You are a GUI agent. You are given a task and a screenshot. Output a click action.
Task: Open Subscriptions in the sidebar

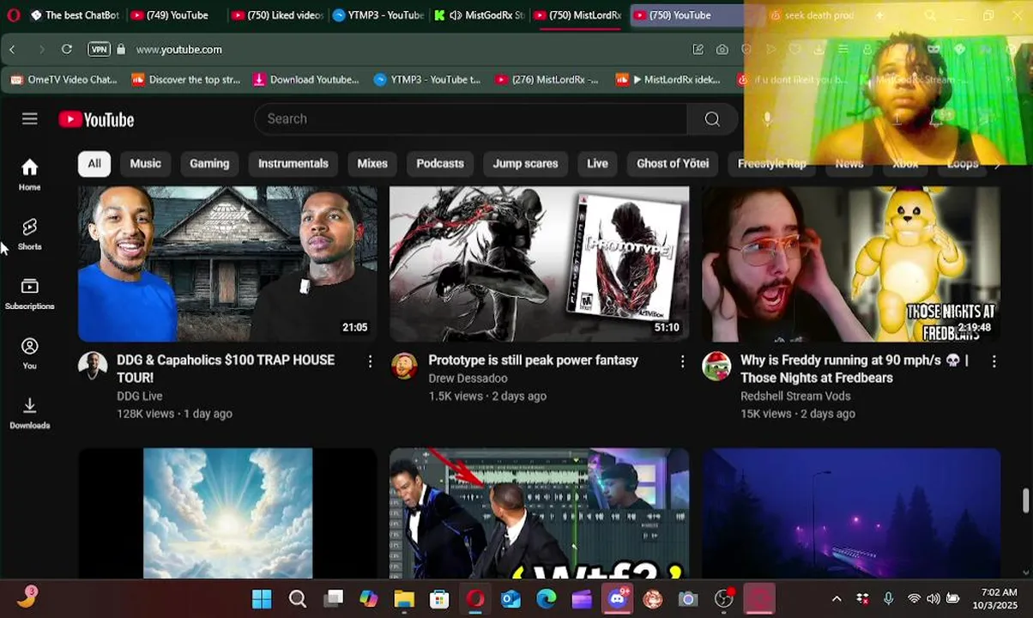coord(30,294)
